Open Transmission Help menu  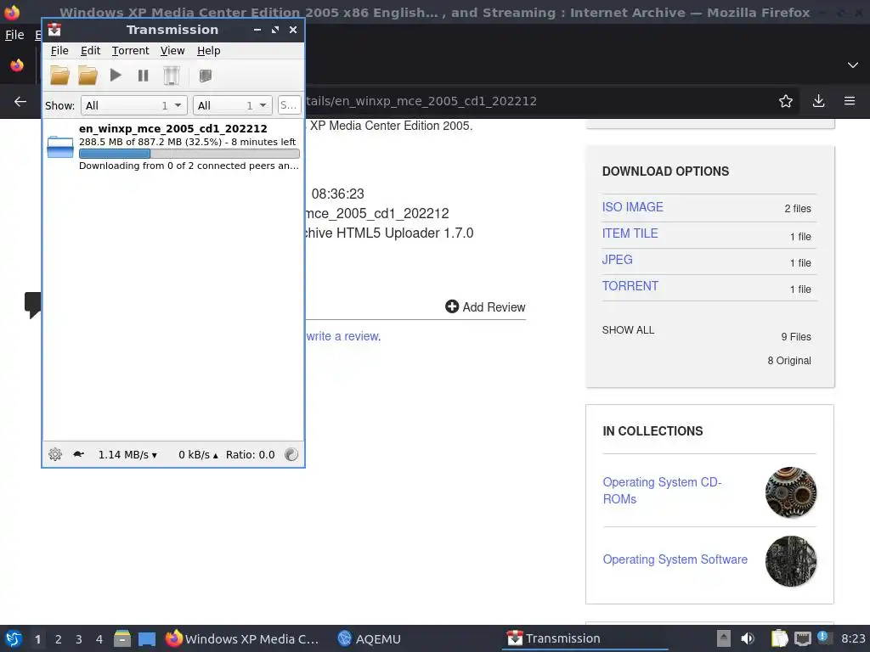click(209, 50)
